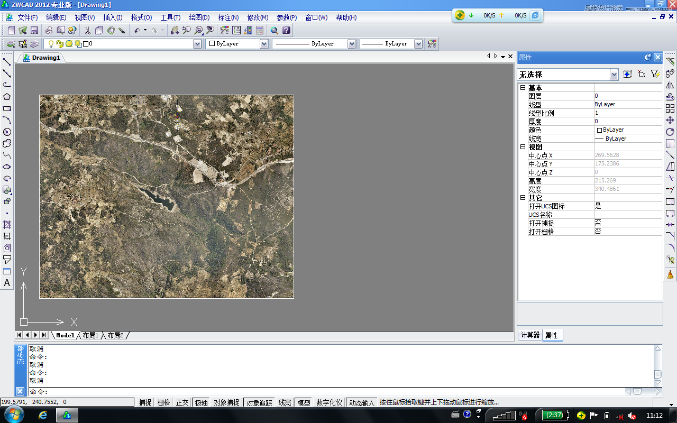The width and height of the screenshot is (677, 423).
Task: Open the 绘图(D) menu
Action: pyautogui.click(x=199, y=17)
